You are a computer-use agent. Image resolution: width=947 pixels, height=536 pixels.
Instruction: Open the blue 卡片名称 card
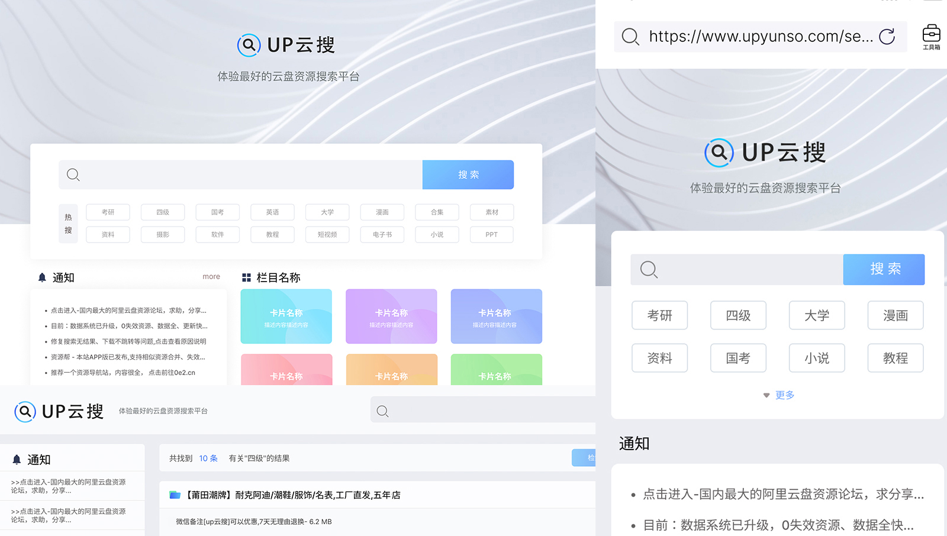point(497,317)
